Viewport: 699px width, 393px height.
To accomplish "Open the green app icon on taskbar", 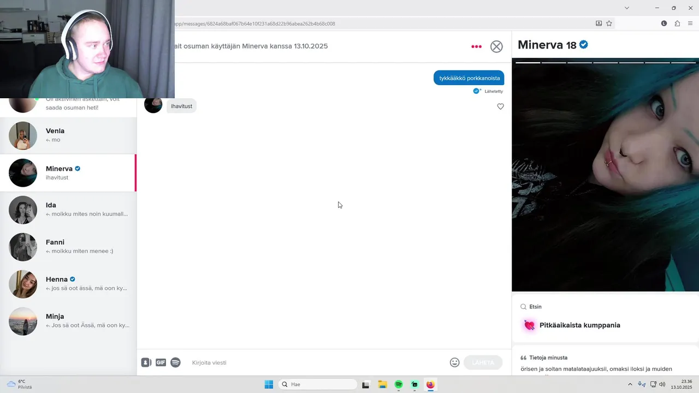I will [x=414, y=384].
